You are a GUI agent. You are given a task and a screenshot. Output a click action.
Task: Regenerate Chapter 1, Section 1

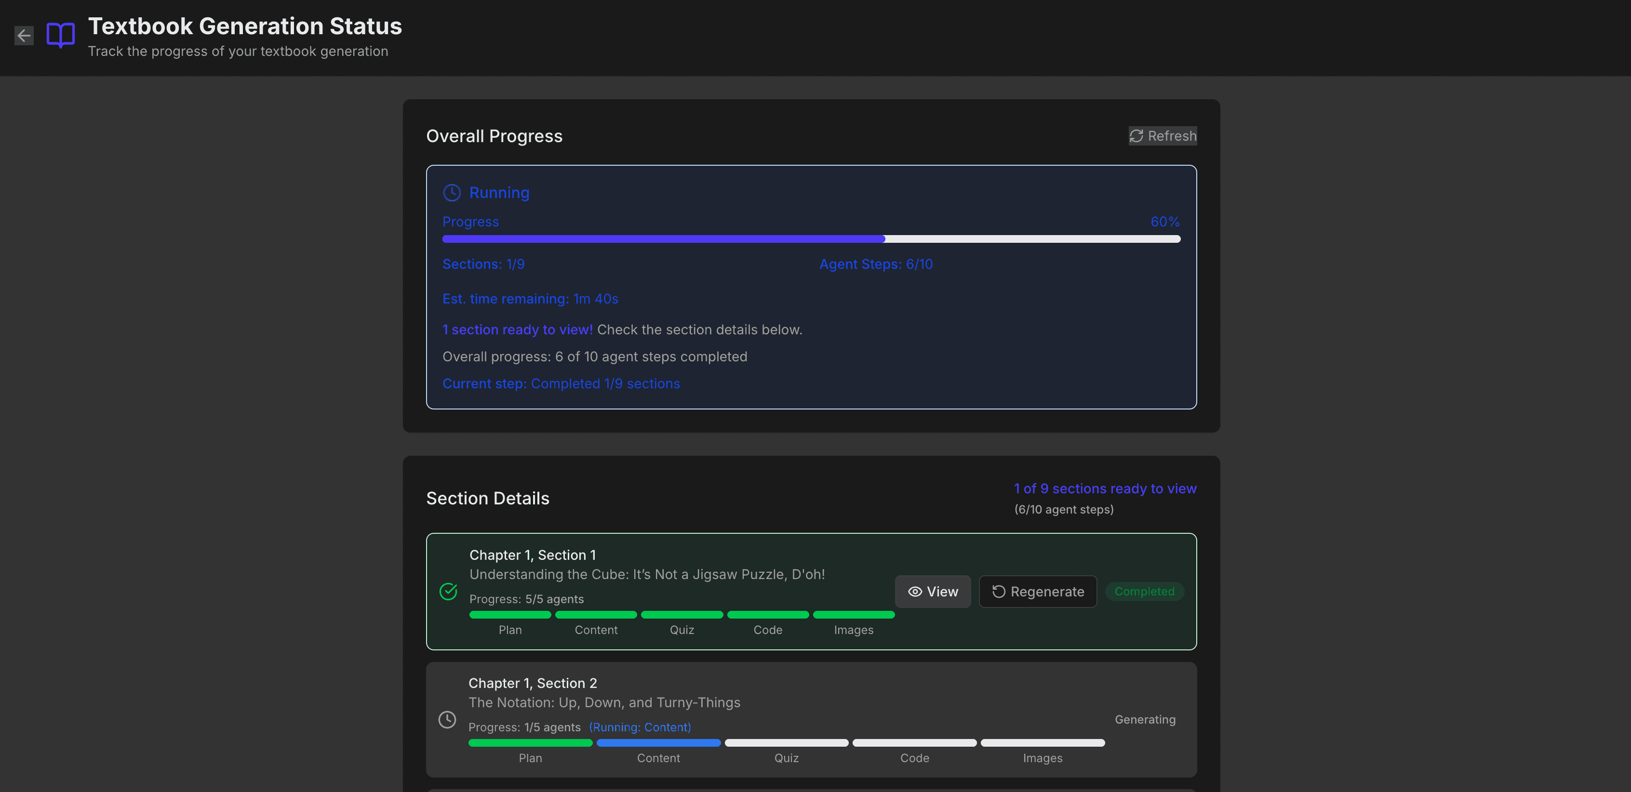click(x=1038, y=591)
